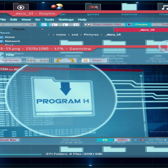Toggle Fit zoom in Gwenview
The width and height of the screenshot is (168, 168).
105,140
